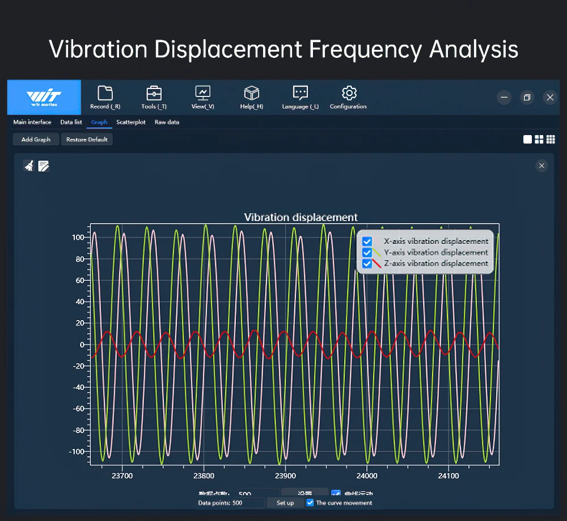Open the Record menu folder icon
The image size is (567, 521).
tap(105, 93)
